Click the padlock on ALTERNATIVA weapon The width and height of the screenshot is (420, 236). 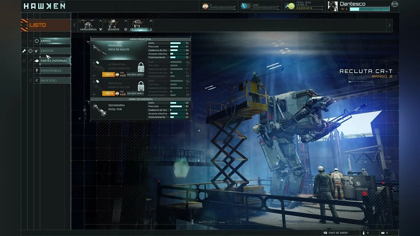pyautogui.click(x=141, y=67)
